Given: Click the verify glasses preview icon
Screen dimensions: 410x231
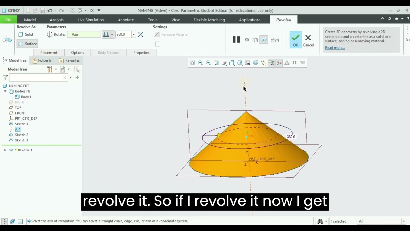Looking at the screenshot, I should pos(275,40).
